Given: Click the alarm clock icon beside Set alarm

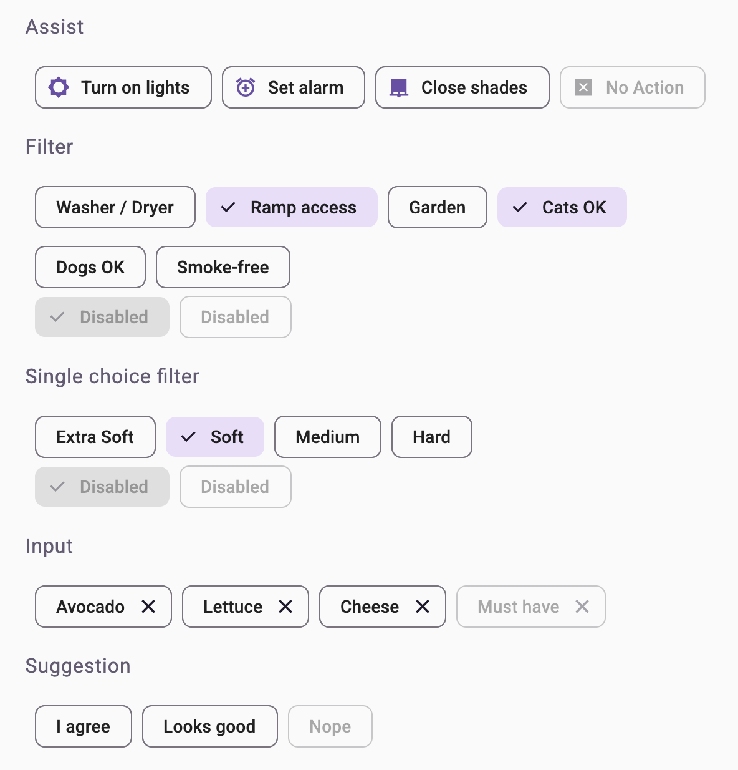Looking at the screenshot, I should point(245,87).
